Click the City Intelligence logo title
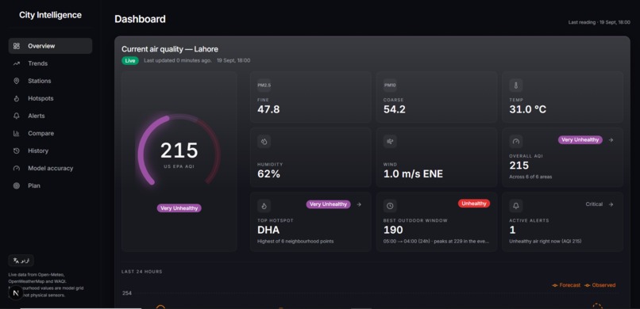Screen dimensions: 640x309 point(50,15)
